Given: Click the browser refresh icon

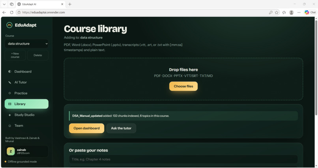Looking at the screenshot, I should click(x=12, y=13).
